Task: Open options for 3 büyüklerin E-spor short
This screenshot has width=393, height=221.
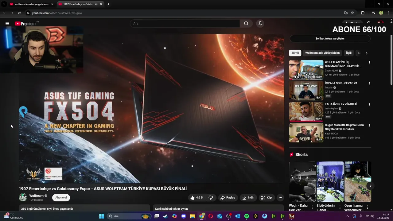Action: [x=340, y=207]
